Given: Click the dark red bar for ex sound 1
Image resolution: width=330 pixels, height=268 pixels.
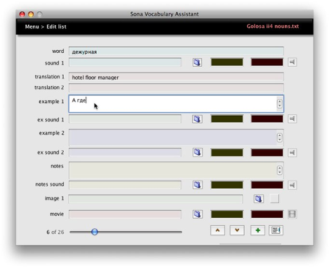Looking at the screenshot, I should click(267, 119).
